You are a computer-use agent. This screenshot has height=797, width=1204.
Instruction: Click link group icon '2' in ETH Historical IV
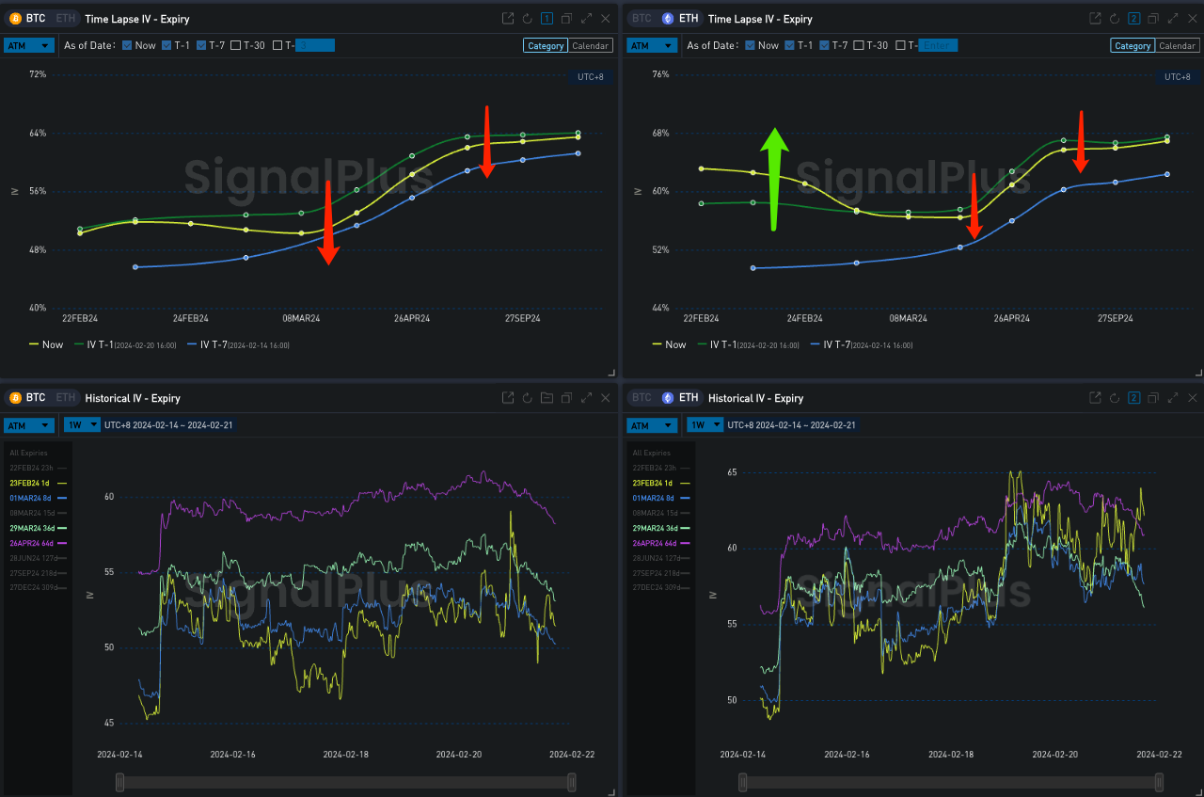click(1134, 398)
